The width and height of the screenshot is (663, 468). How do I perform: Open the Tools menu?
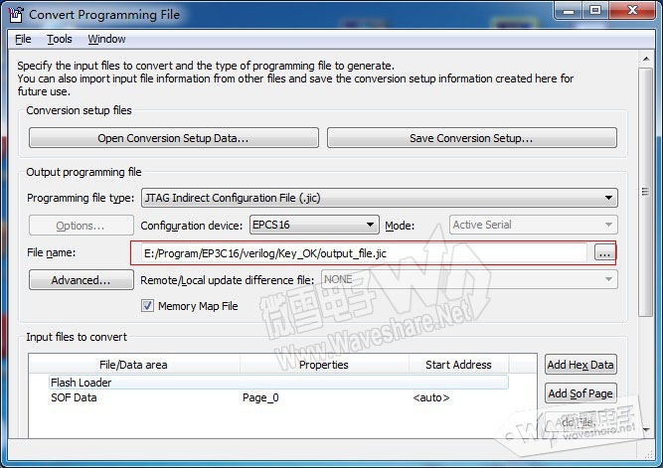[60, 40]
